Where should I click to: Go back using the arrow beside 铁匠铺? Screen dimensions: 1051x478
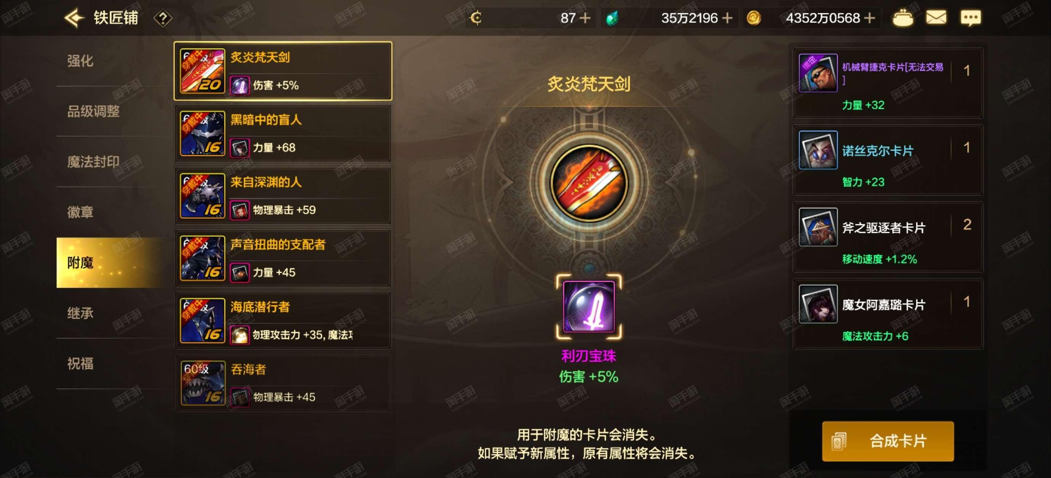coord(74,18)
